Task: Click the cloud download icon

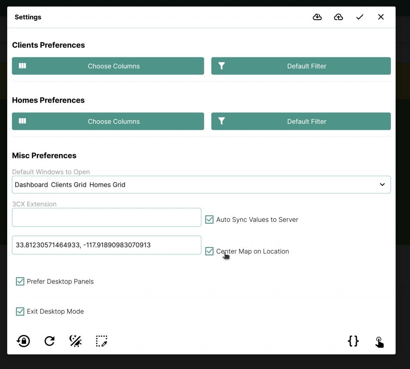Action: pyautogui.click(x=317, y=17)
